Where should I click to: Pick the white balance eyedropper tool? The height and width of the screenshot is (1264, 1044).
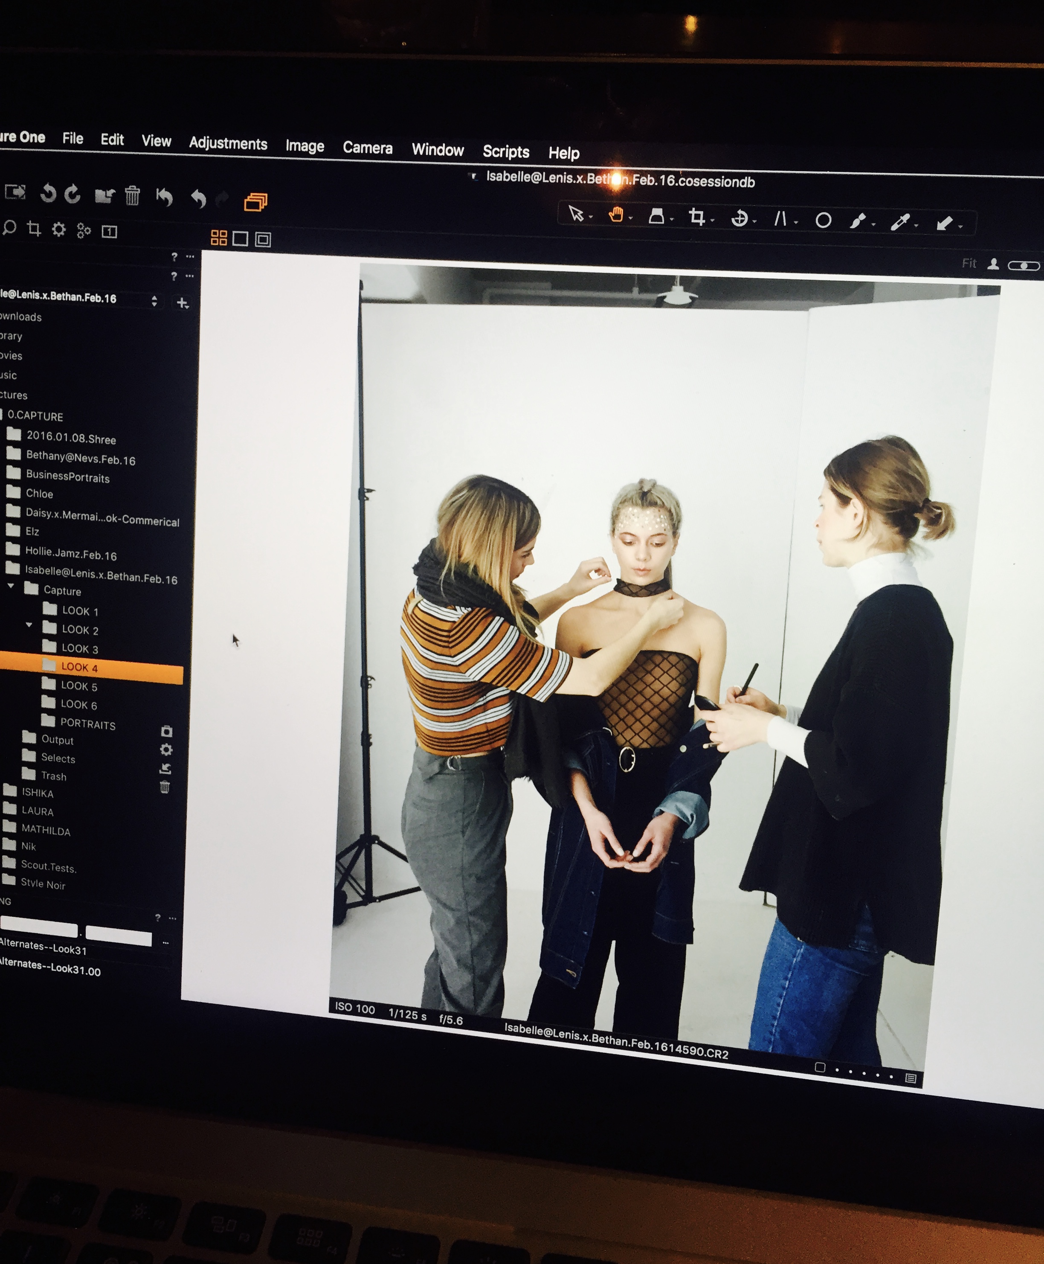click(900, 223)
